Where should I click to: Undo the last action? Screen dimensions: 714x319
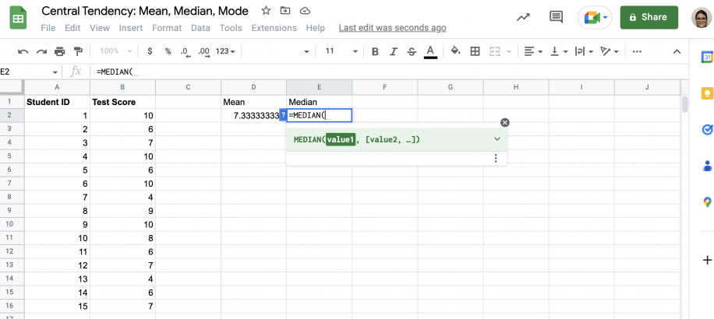click(x=23, y=51)
